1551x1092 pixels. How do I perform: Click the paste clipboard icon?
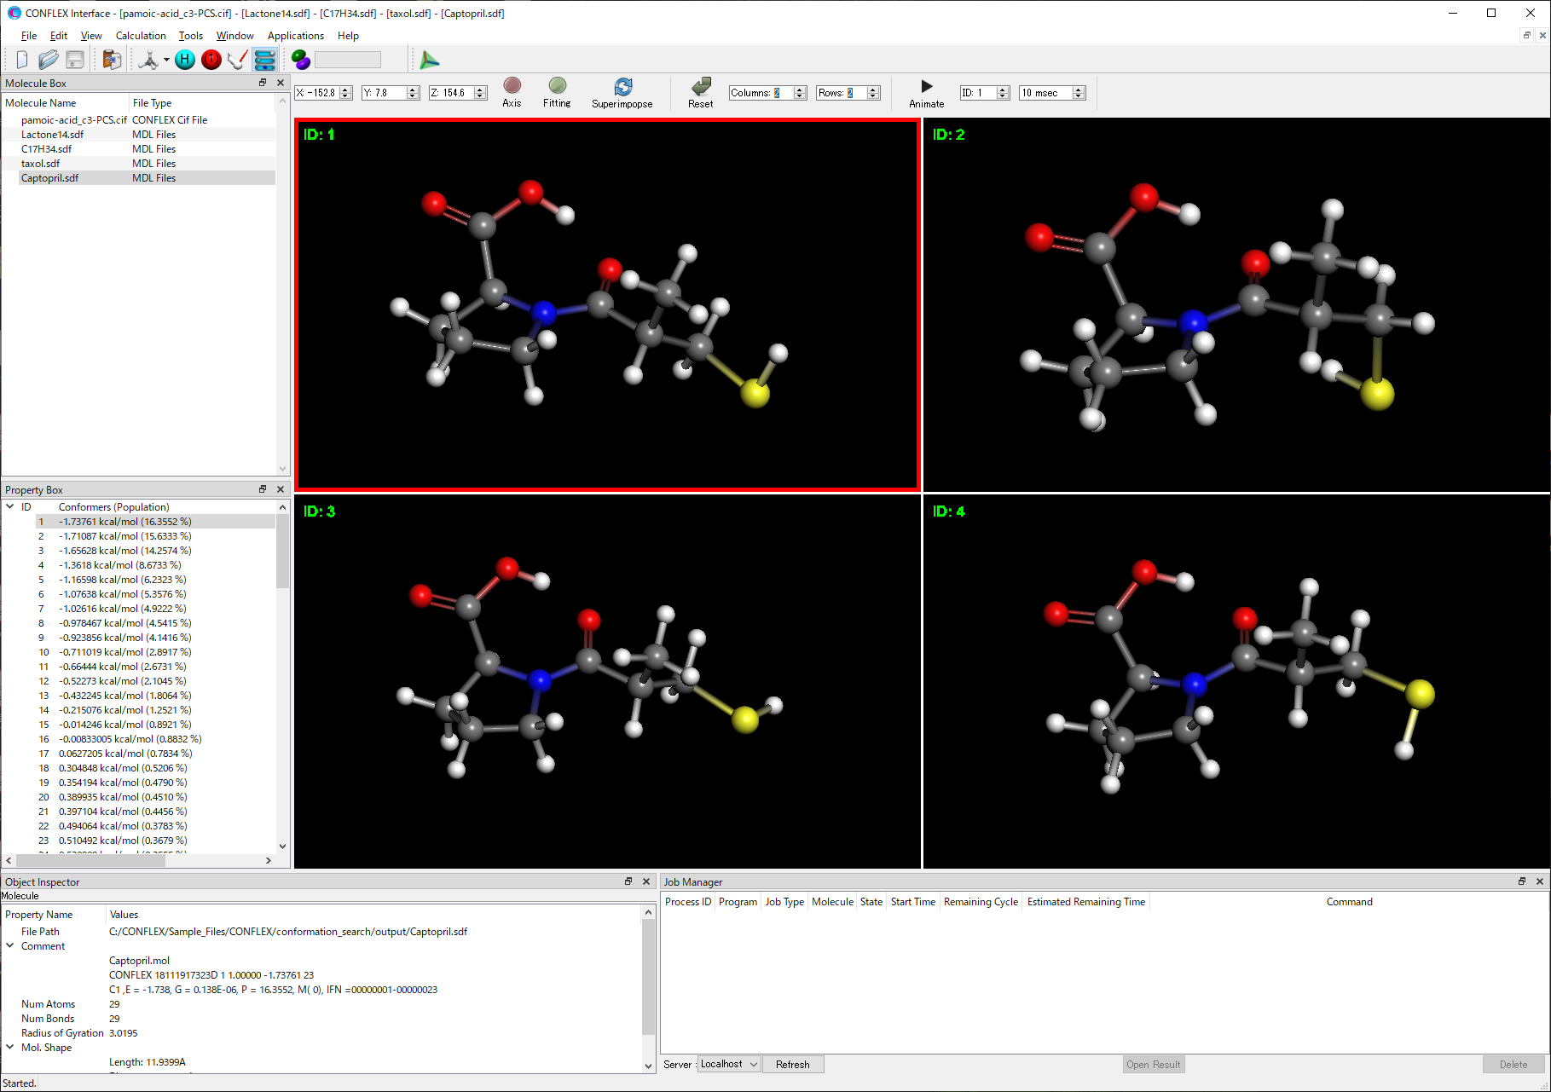pyautogui.click(x=112, y=60)
